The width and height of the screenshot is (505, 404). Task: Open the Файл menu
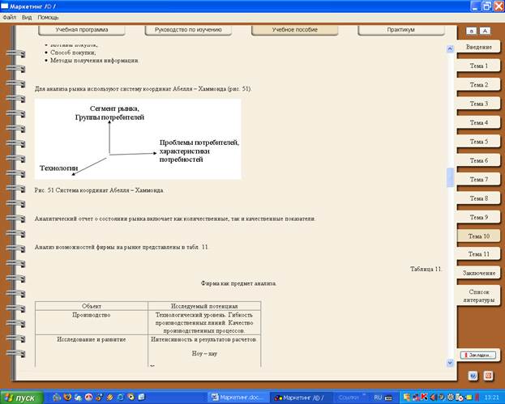[10, 17]
